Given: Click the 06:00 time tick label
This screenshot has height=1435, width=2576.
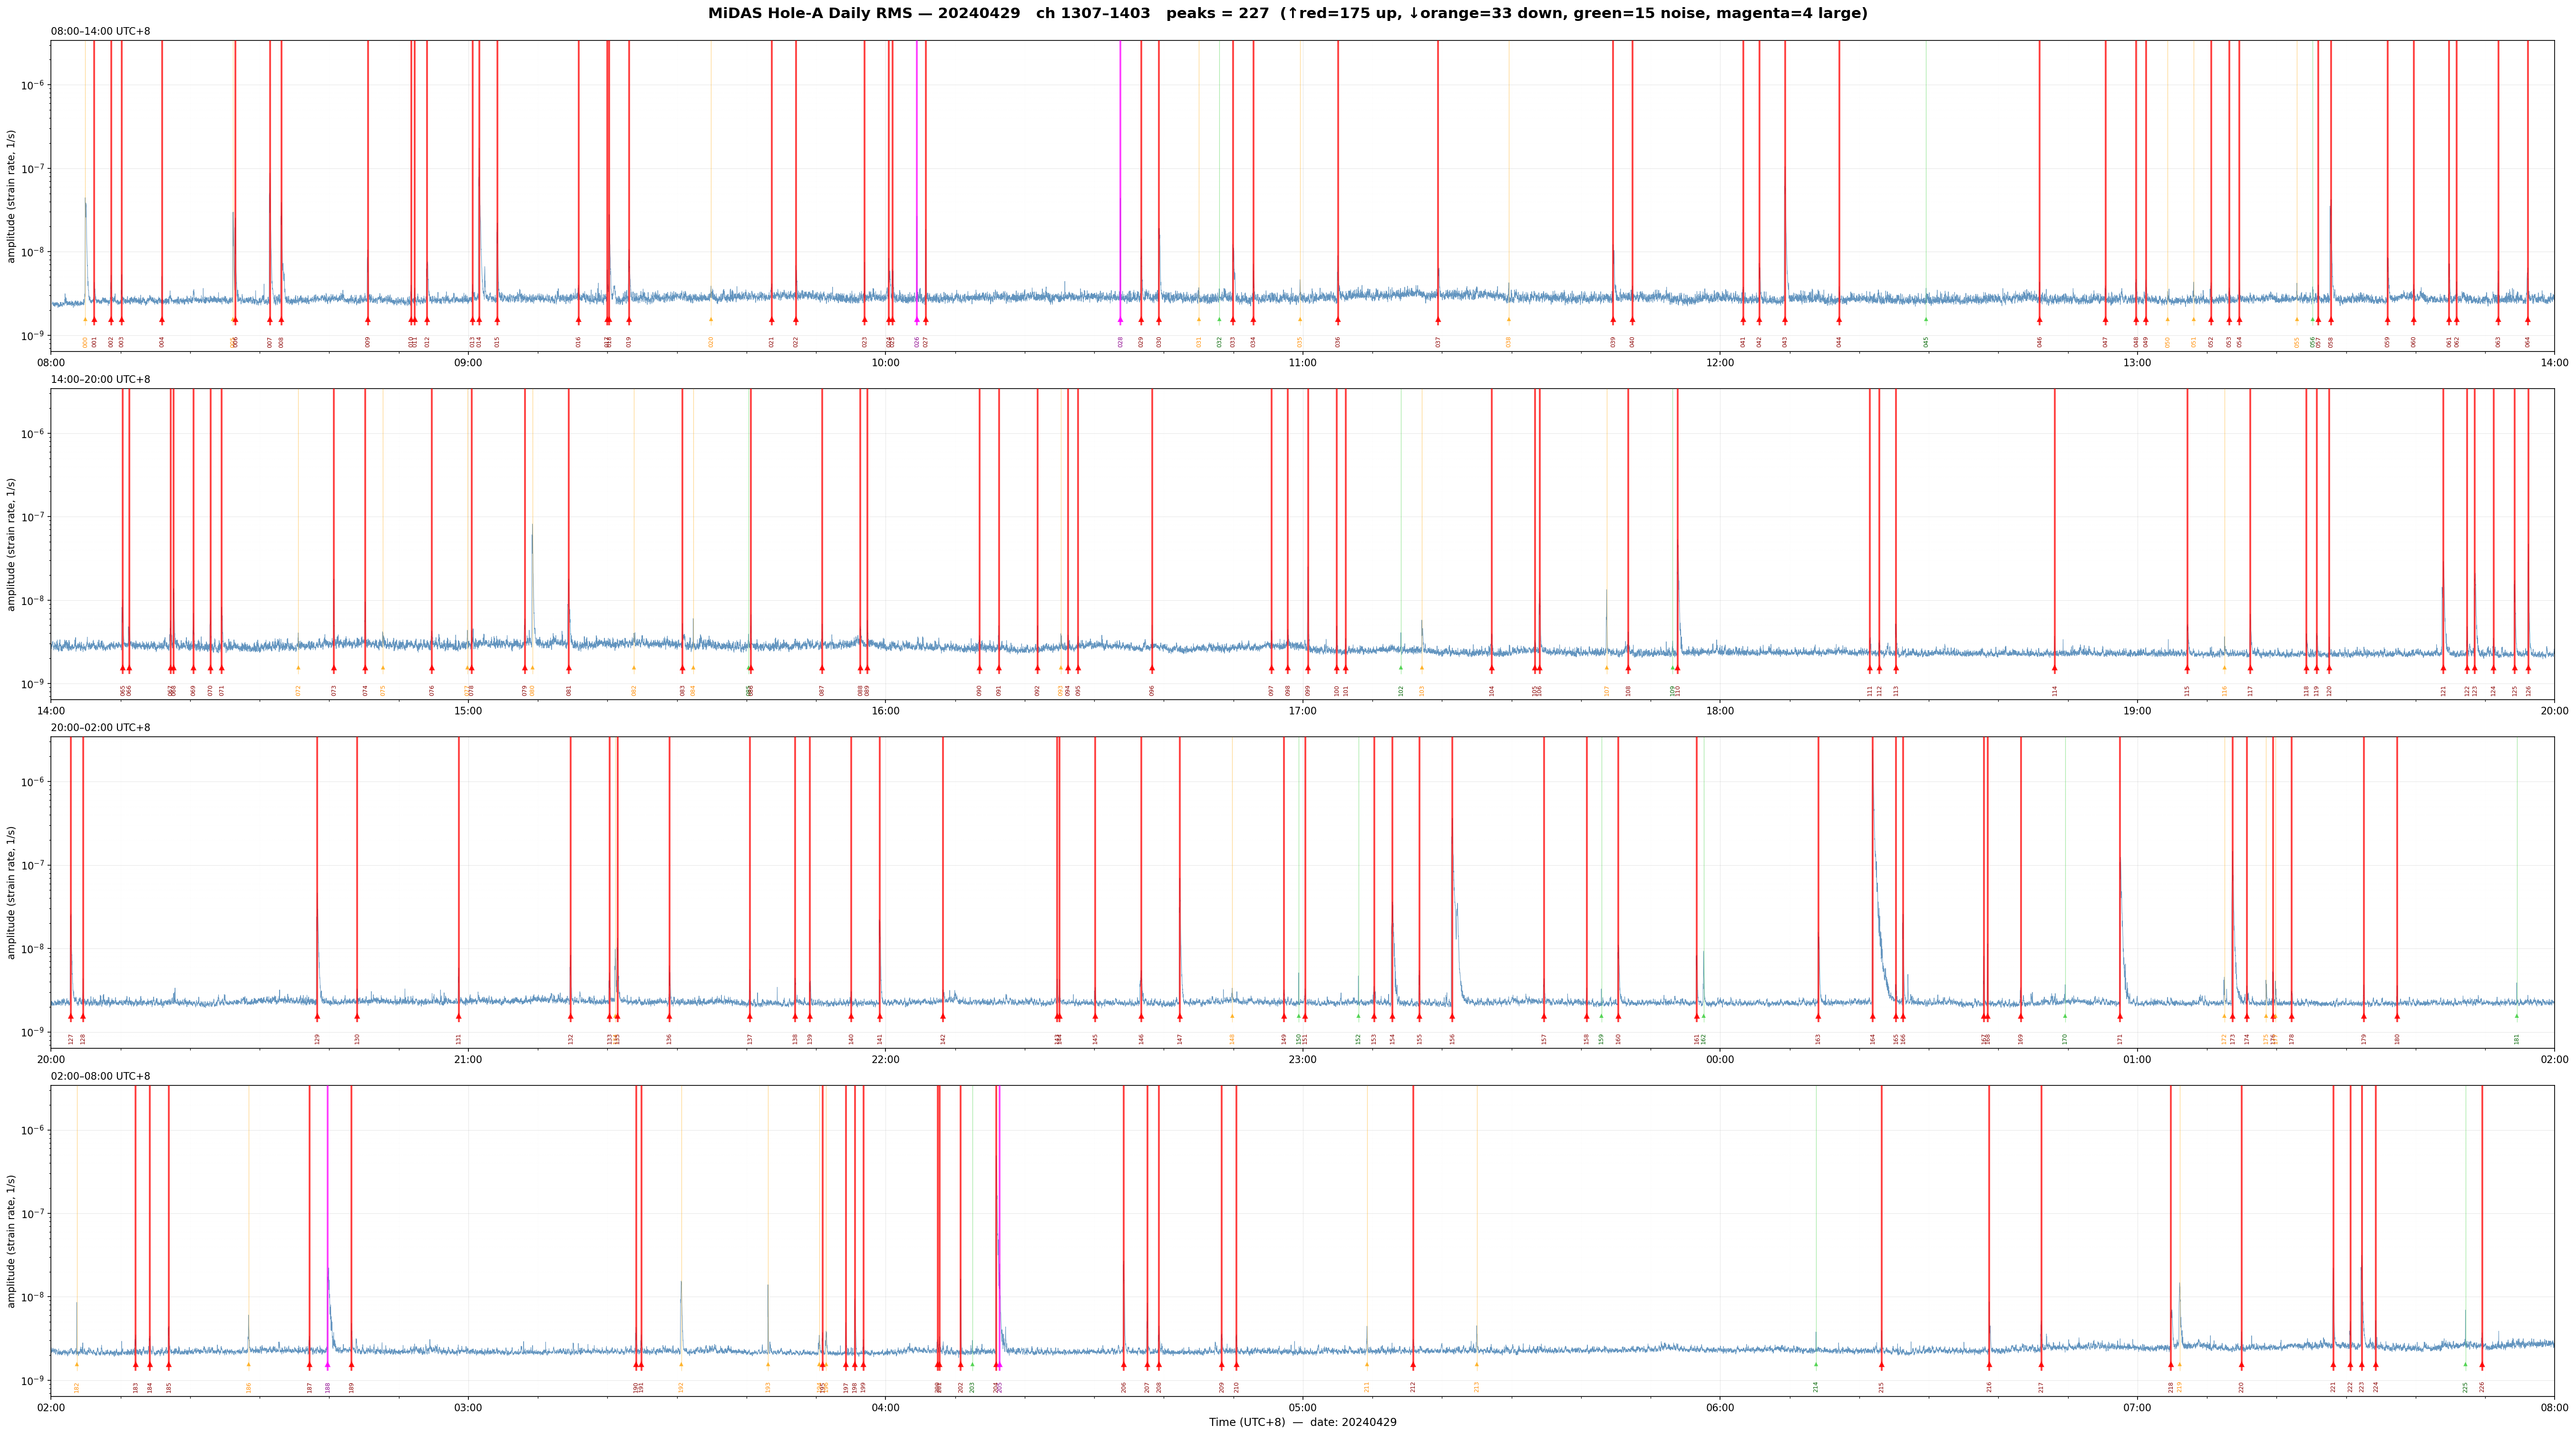Looking at the screenshot, I should tap(1720, 1408).
